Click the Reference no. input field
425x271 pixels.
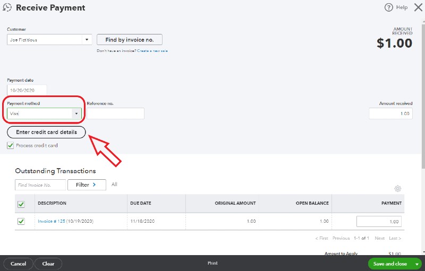click(115, 113)
